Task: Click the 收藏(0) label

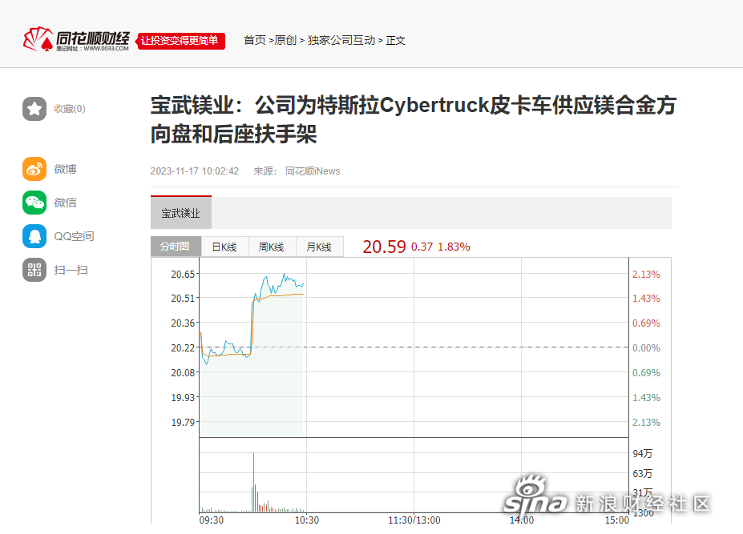Action: coord(70,109)
